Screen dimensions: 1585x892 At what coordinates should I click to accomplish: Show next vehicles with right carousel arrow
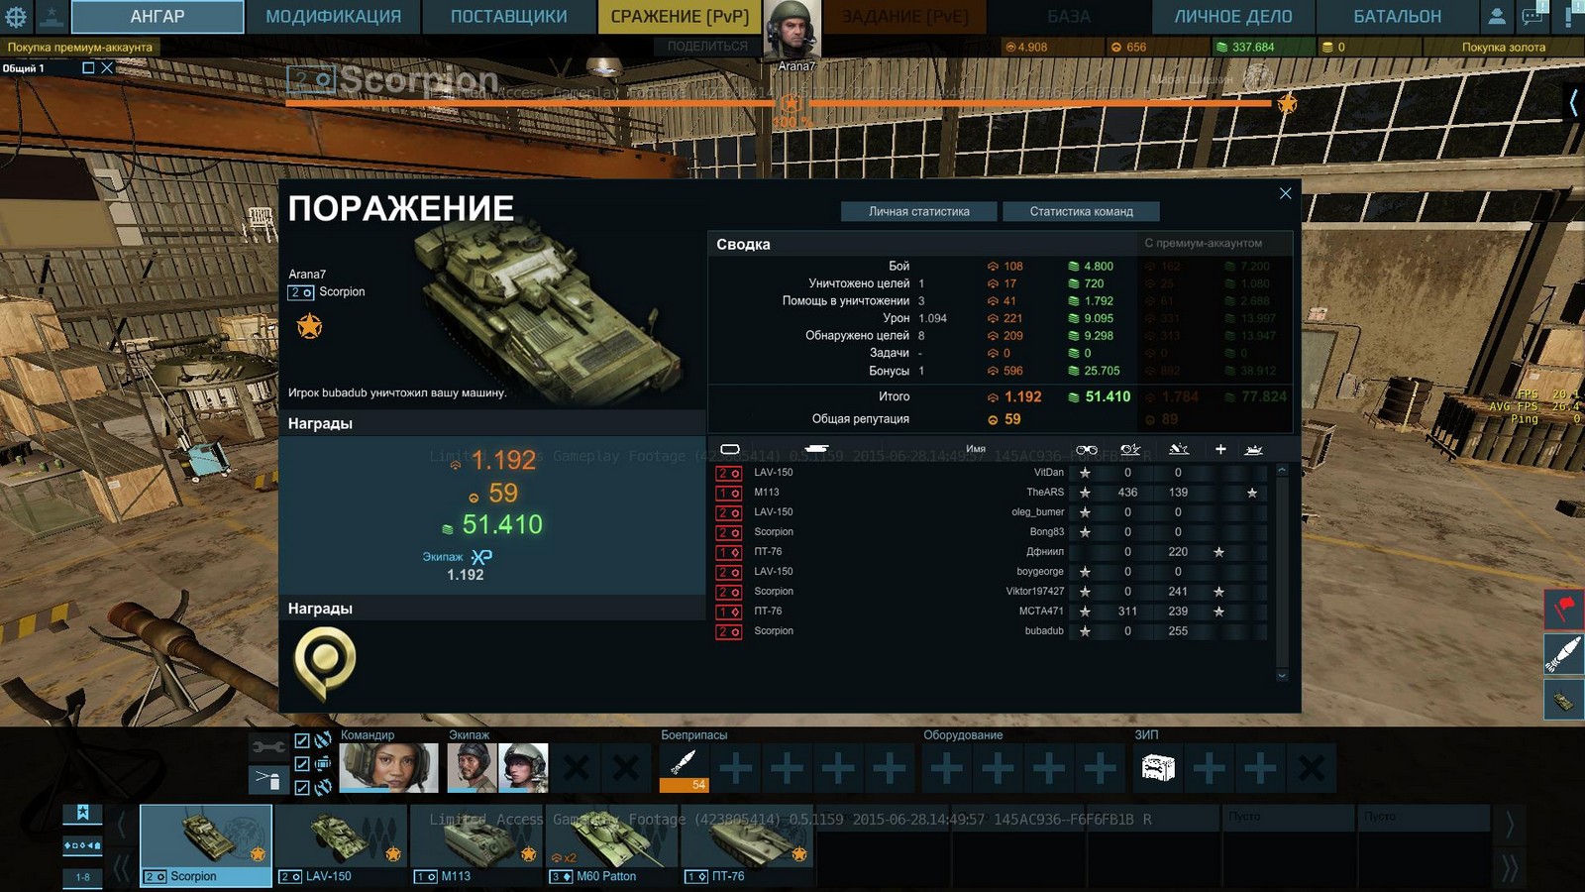coord(1510,824)
